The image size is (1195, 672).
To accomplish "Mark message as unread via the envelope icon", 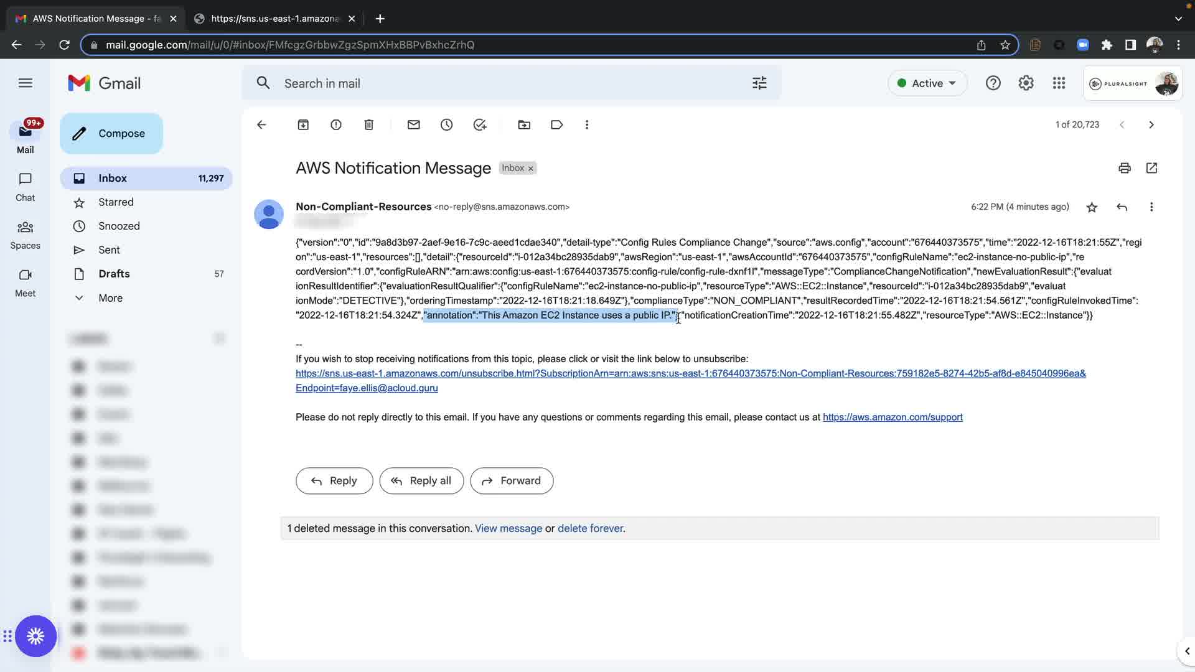I will pos(414,125).
